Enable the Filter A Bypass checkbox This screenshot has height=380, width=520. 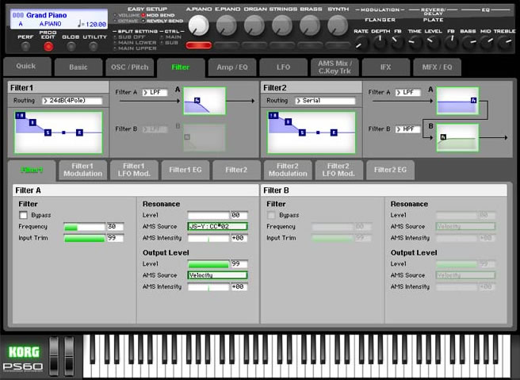(23, 216)
